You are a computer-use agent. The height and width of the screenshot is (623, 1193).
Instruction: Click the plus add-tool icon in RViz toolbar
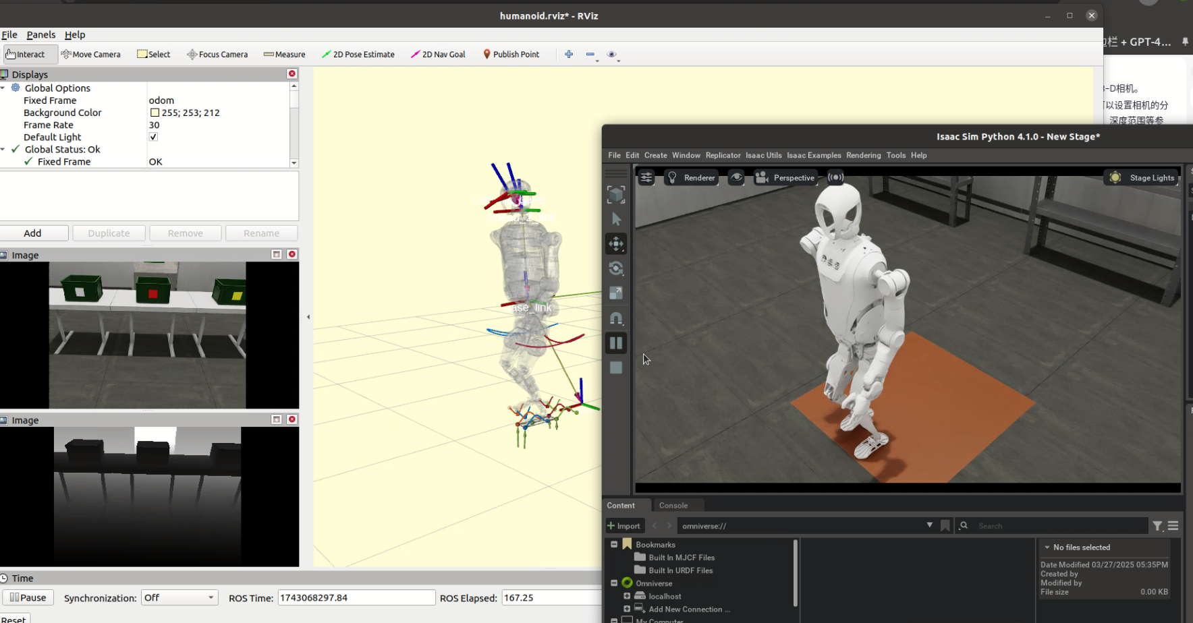(569, 55)
